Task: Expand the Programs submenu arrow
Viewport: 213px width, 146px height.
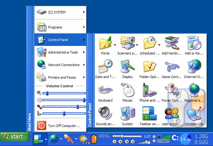Action: click(x=84, y=27)
